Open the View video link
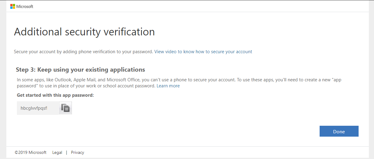Screen dimensions: 374x159 click(165, 52)
